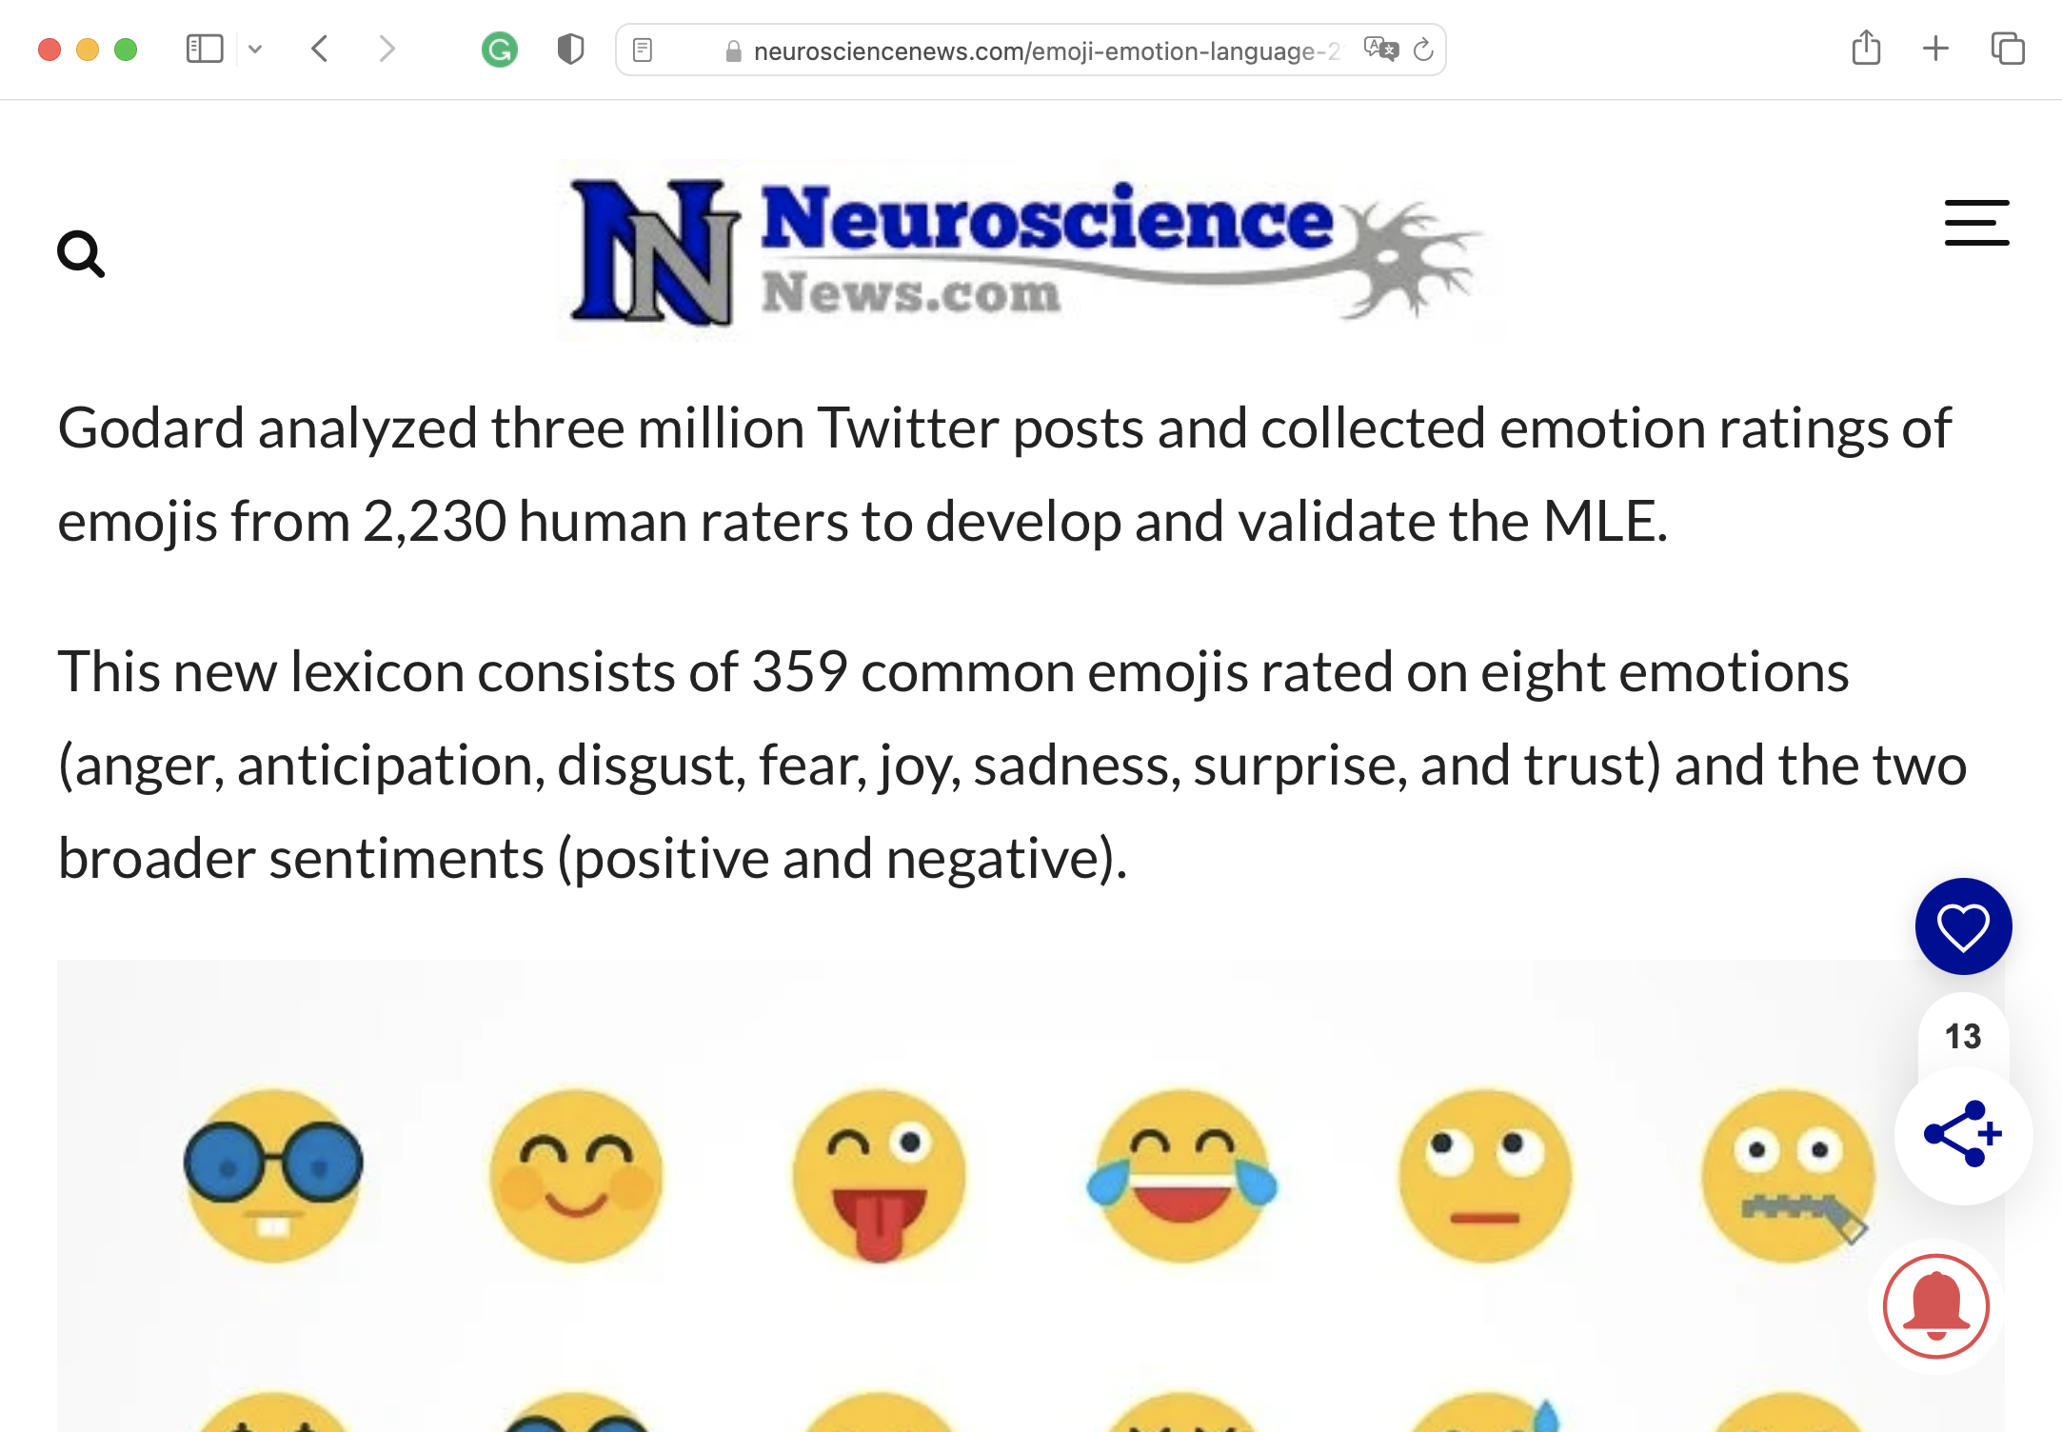Image resolution: width=2062 pixels, height=1432 pixels.
Task: Open the hamburger navigation menu
Action: click(x=1976, y=223)
